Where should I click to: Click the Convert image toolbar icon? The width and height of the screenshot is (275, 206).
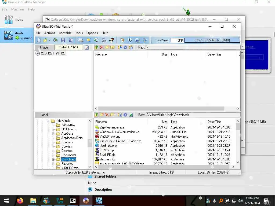tap(96, 40)
